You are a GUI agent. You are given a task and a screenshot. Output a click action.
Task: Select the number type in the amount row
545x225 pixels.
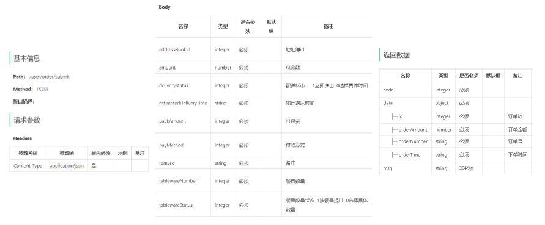[x=223, y=68]
